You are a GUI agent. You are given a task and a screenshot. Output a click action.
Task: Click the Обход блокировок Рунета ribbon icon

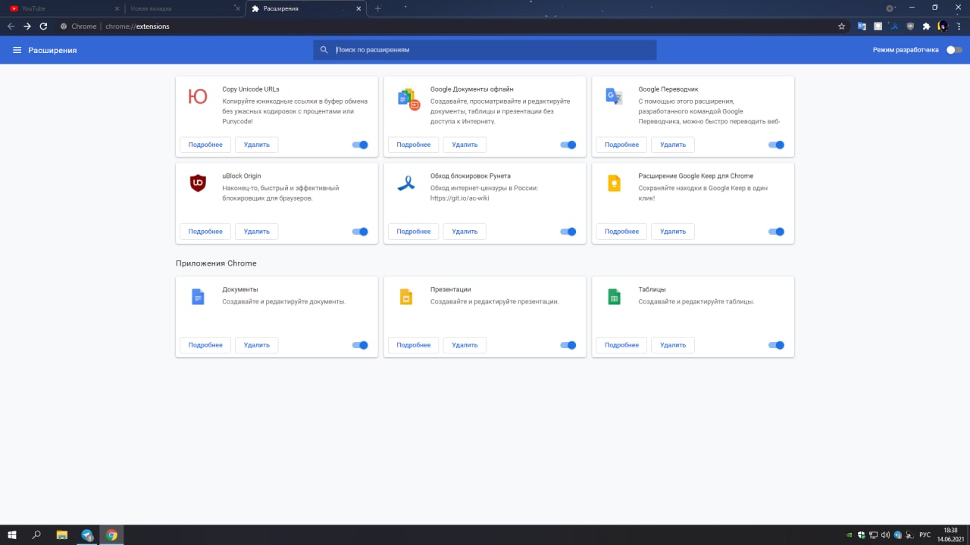pyautogui.click(x=405, y=183)
